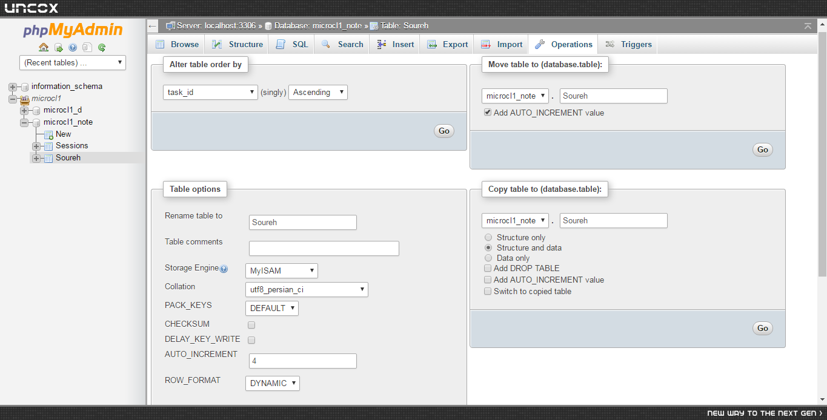
Task: Click the Sessions table icon
Action: [x=48, y=146]
